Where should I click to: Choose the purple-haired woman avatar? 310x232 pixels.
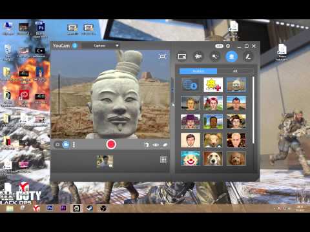coord(191,121)
